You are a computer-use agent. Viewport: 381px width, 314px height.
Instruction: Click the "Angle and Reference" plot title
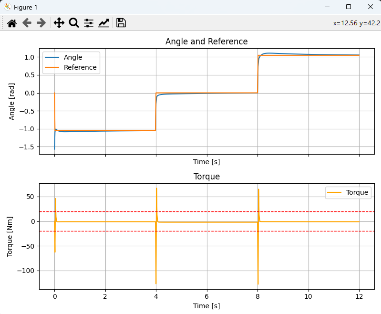[x=206, y=42]
